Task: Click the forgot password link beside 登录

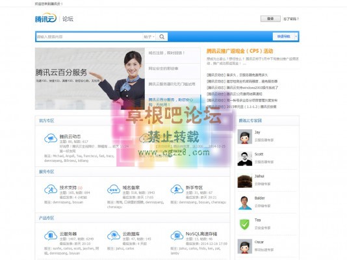Action: click(291, 19)
